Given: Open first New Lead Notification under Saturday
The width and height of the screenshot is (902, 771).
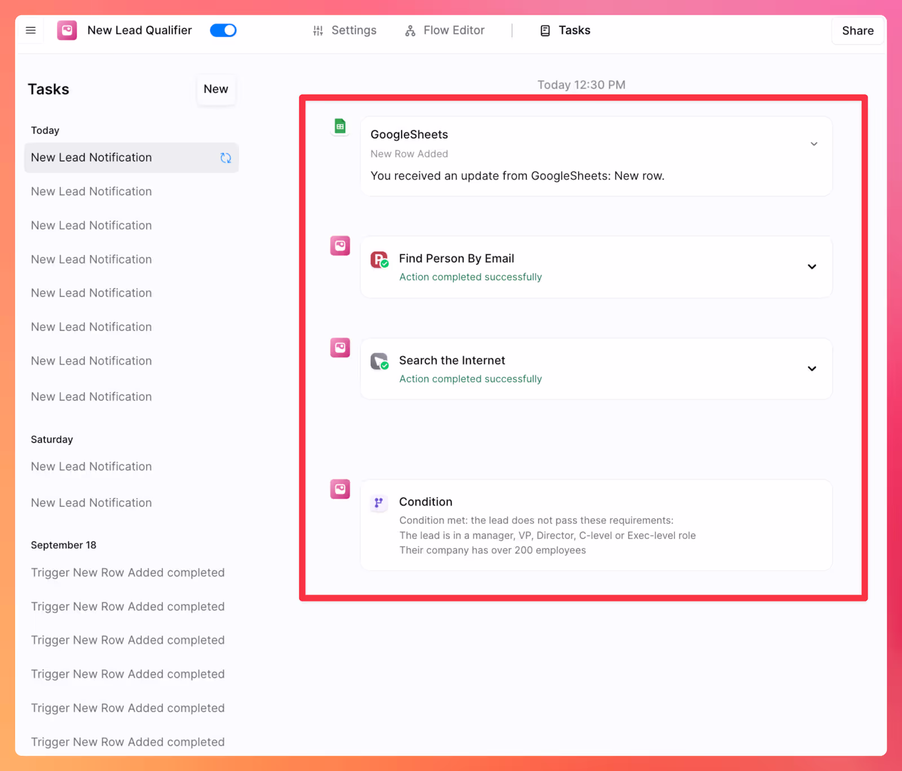Looking at the screenshot, I should pos(91,466).
